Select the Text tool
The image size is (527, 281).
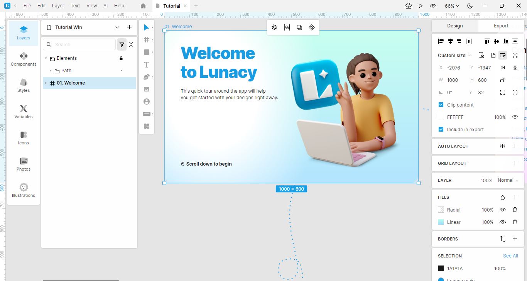point(146,64)
